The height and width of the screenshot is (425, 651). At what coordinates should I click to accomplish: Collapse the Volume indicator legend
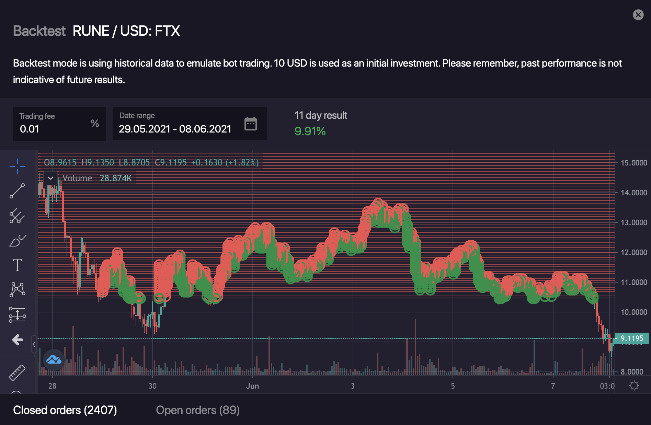click(50, 178)
